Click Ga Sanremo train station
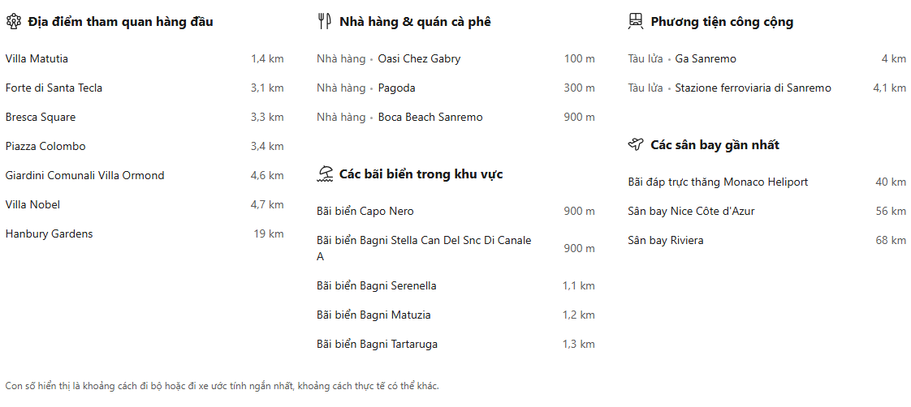 pos(706,59)
